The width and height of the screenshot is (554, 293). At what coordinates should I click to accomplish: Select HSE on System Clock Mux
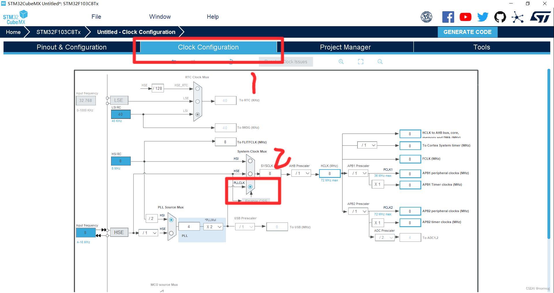[250, 174]
